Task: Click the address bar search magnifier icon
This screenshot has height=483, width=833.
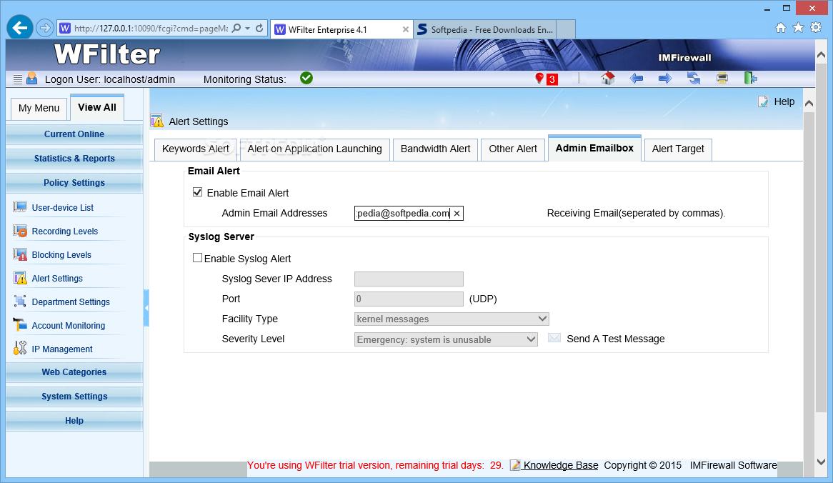Action: pos(236,28)
